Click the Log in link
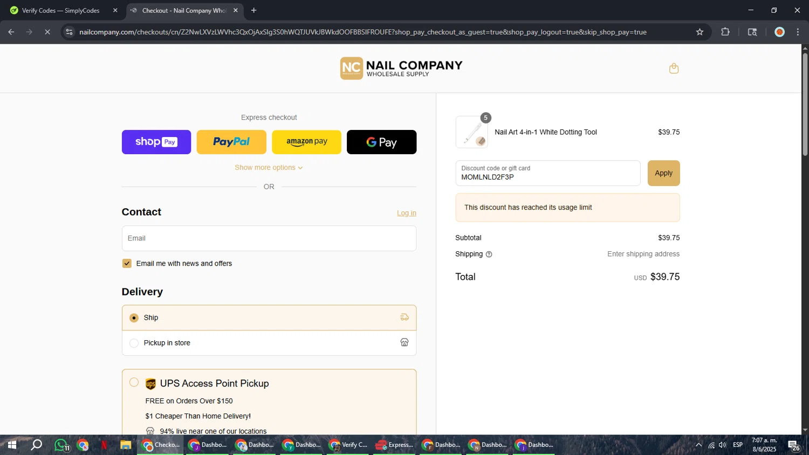Image resolution: width=809 pixels, height=455 pixels. point(407,213)
